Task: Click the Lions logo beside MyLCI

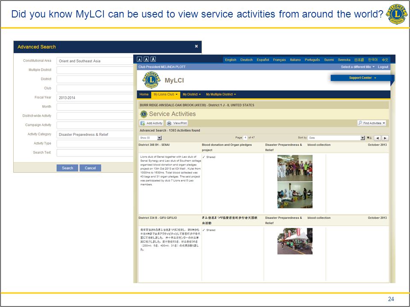Action: [151, 80]
